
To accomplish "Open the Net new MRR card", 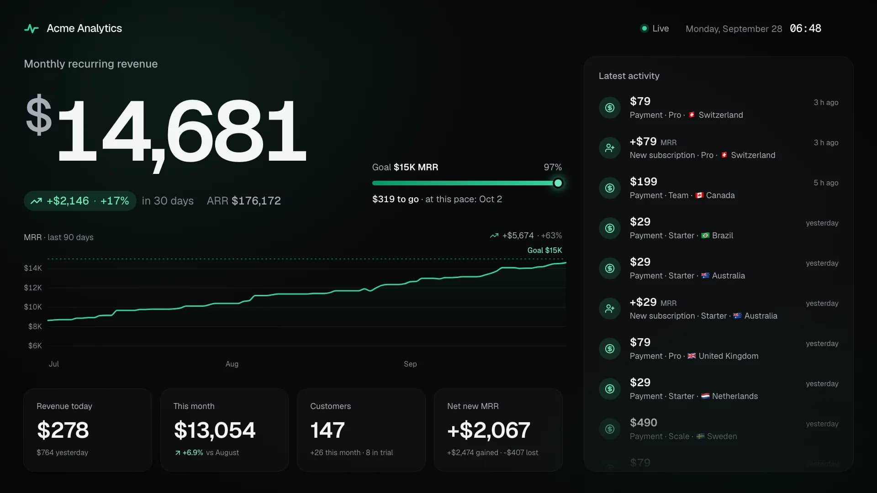I will (498, 430).
